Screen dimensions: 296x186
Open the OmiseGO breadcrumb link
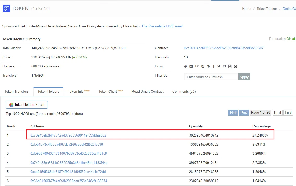289,9
